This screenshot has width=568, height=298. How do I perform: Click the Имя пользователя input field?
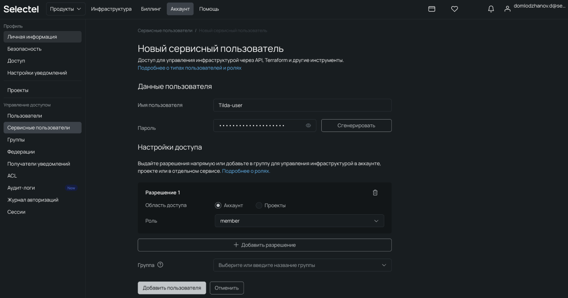302,105
